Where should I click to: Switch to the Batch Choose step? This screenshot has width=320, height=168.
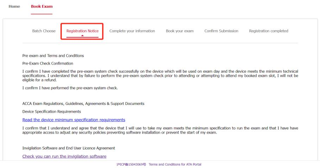point(44,31)
